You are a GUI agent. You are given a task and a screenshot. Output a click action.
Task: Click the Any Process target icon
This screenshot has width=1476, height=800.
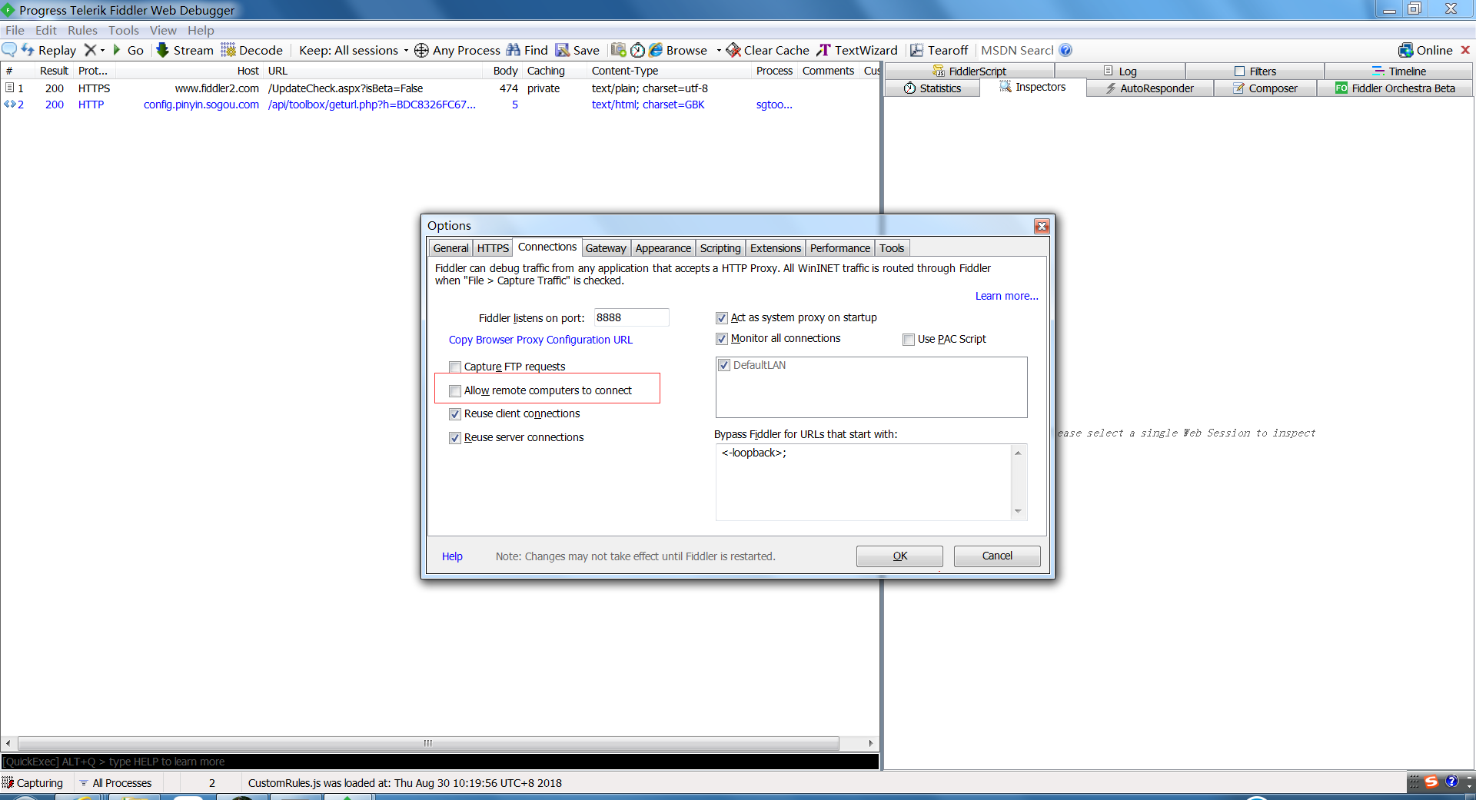[421, 50]
